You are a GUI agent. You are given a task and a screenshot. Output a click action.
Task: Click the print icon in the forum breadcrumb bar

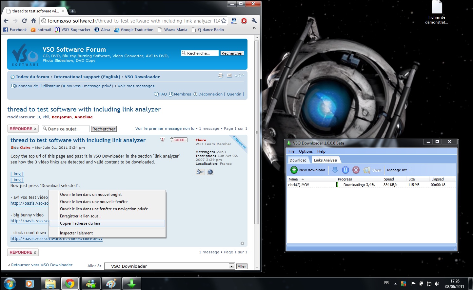click(221, 76)
